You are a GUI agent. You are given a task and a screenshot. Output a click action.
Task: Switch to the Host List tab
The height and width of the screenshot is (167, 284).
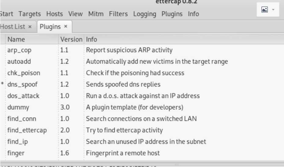coord(13,27)
